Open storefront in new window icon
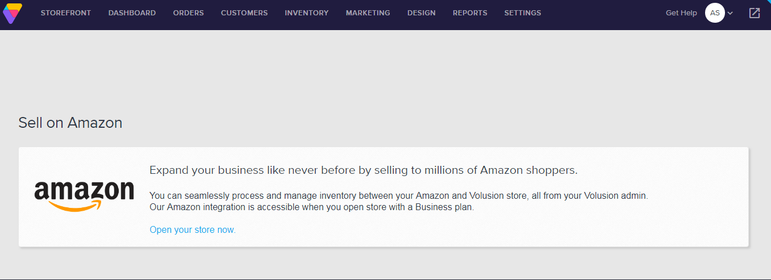 [x=754, y=13]
